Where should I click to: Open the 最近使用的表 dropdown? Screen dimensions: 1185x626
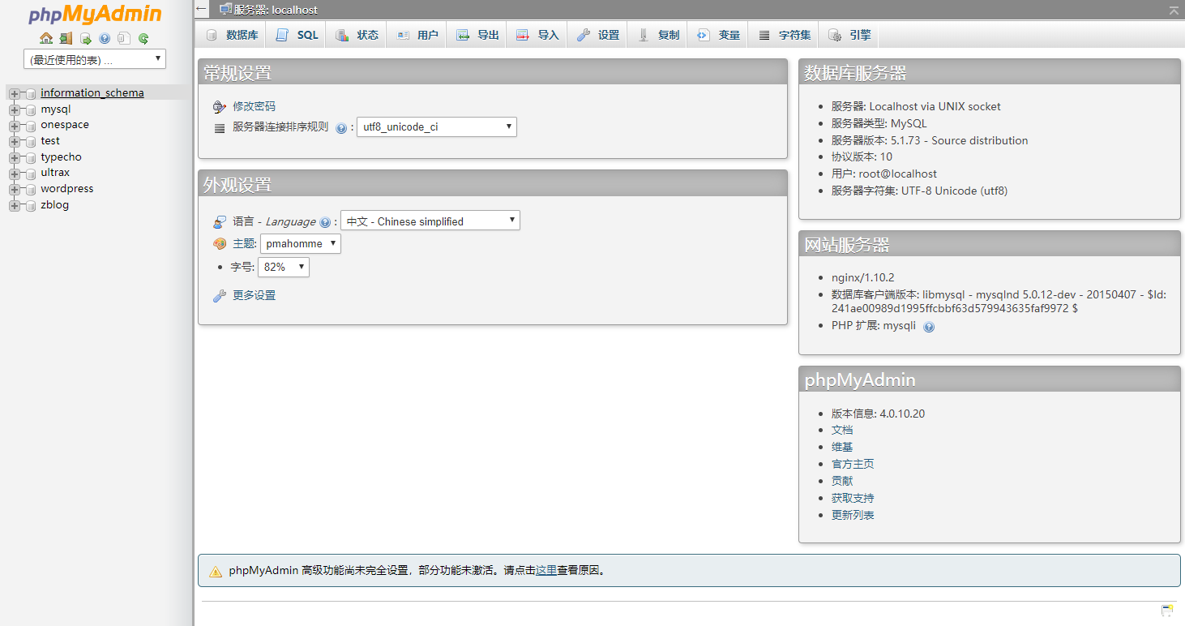[95, 59]
